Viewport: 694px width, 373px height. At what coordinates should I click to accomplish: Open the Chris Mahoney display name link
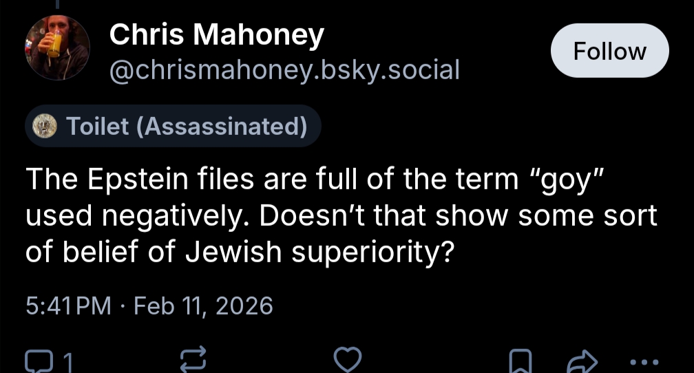click(x=216, y=34)
